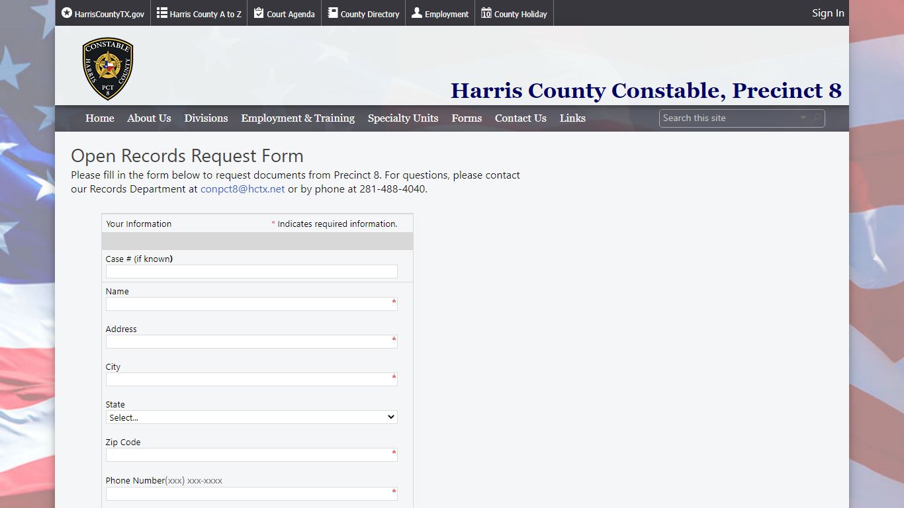The height and width of the screenshot is (508, 904).
Task: Click the HarrisCountyTX.gov star icon
Action: pos(66,13)
